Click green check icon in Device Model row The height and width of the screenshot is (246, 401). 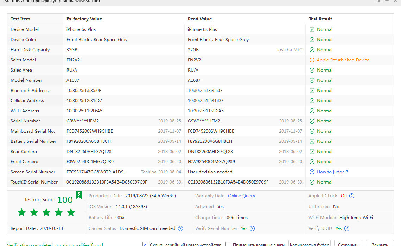312,29
